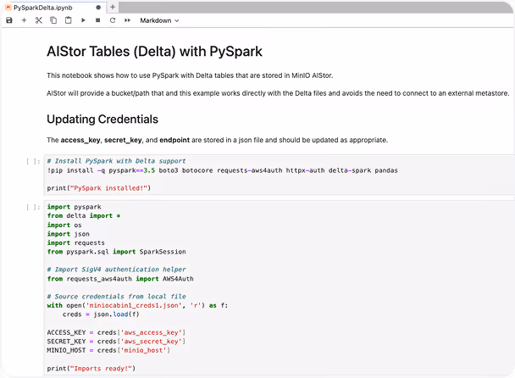The image size is (515, 378).
Task: Click the notebook icon on the PySparkDelta tab
Action: click(8, 8)
